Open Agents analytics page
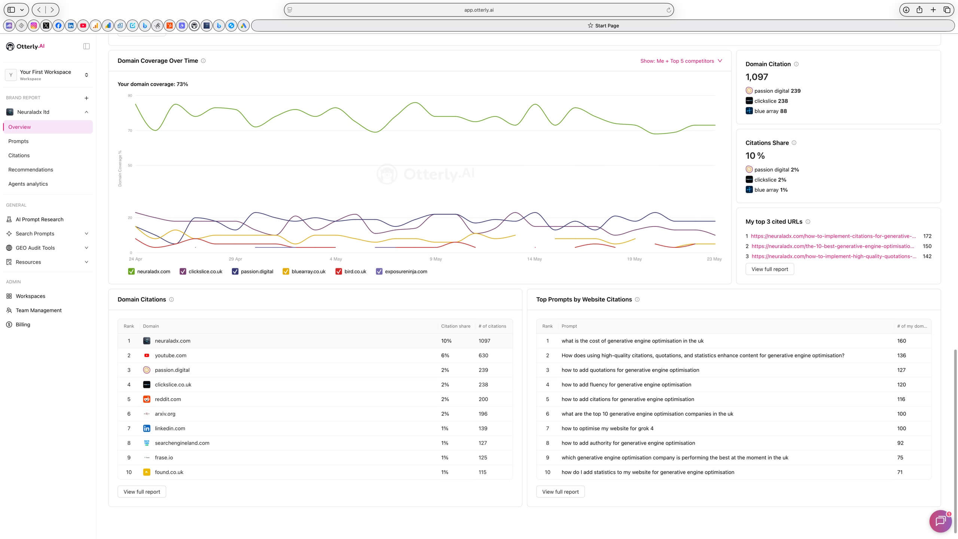The width and height of the screenshot is (958, 539). click(x=28, y=184)
